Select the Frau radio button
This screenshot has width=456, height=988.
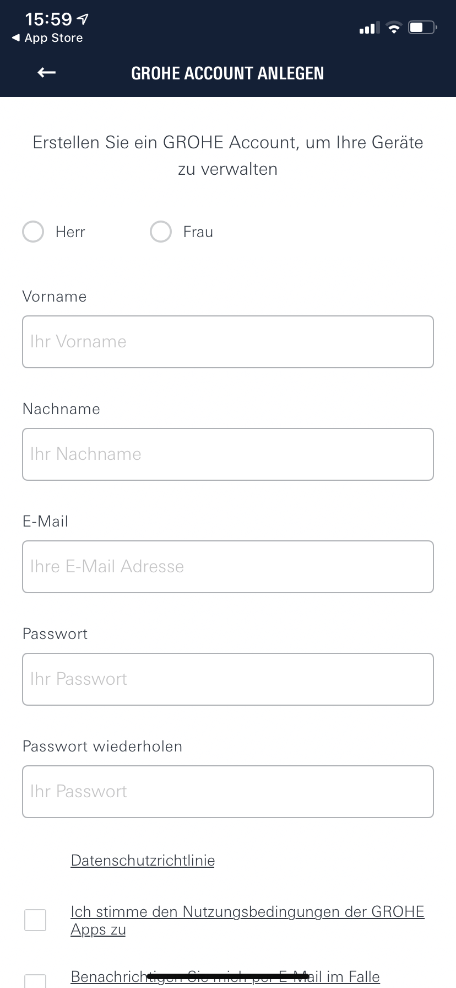click(161, 232)
